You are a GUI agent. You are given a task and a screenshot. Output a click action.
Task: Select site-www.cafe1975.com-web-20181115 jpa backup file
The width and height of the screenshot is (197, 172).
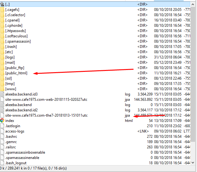46,100
